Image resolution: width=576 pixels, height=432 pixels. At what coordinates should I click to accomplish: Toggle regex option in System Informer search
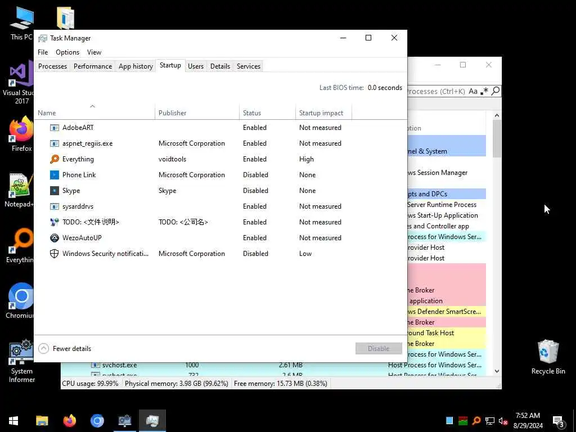pos(484,91)
